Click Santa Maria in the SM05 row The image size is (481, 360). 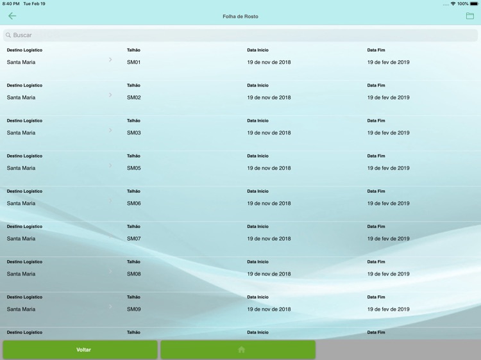click(21, 168)
